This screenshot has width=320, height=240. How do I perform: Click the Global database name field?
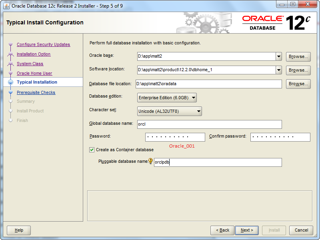(209, 124)
